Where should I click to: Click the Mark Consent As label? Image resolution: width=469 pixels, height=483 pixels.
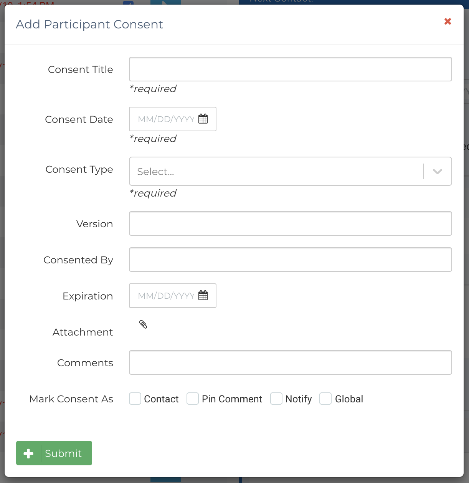pos(71,399)
